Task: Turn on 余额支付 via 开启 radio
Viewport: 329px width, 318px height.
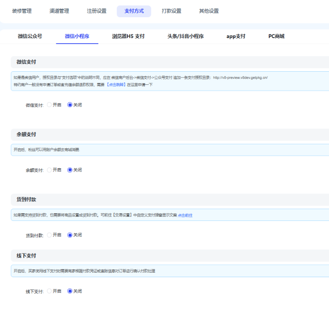Action: click(49, 170)
